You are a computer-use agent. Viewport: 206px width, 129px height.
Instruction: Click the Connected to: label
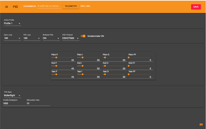pos(30,6)
